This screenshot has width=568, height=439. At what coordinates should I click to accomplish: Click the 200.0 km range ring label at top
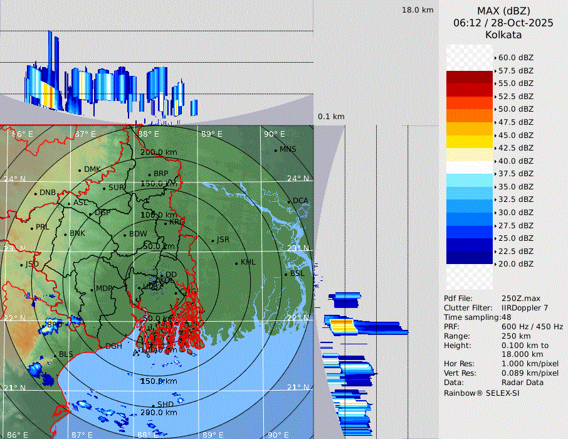158,152
